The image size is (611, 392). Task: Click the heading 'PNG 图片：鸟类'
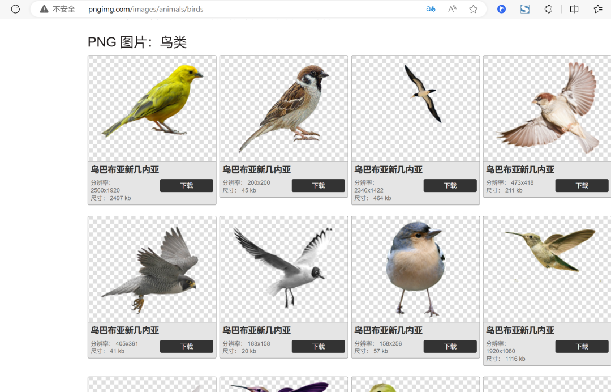click(137, 42)
